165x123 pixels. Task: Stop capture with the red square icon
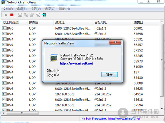pos(12,15)
